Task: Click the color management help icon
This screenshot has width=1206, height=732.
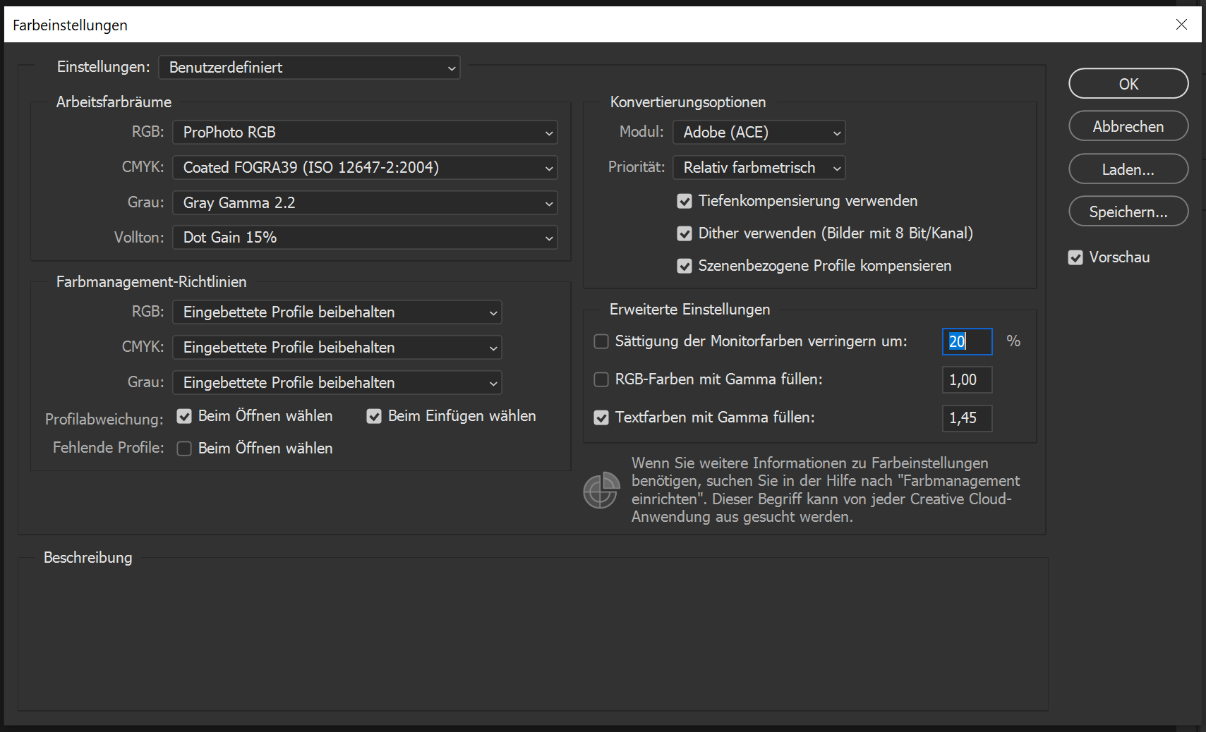Action: click(x=601, y=490)
